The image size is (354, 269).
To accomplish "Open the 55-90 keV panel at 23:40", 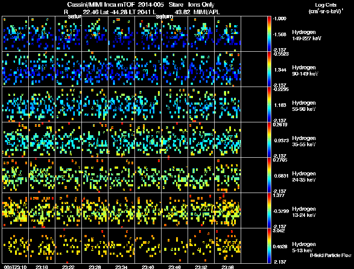I will (148, 105).
